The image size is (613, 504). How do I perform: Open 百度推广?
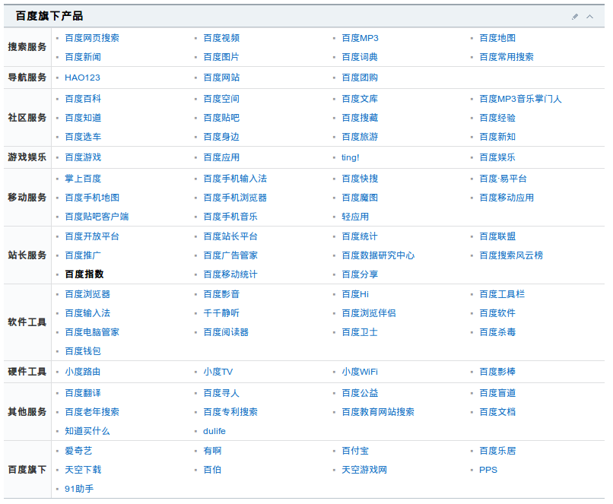tap(83, 255)
